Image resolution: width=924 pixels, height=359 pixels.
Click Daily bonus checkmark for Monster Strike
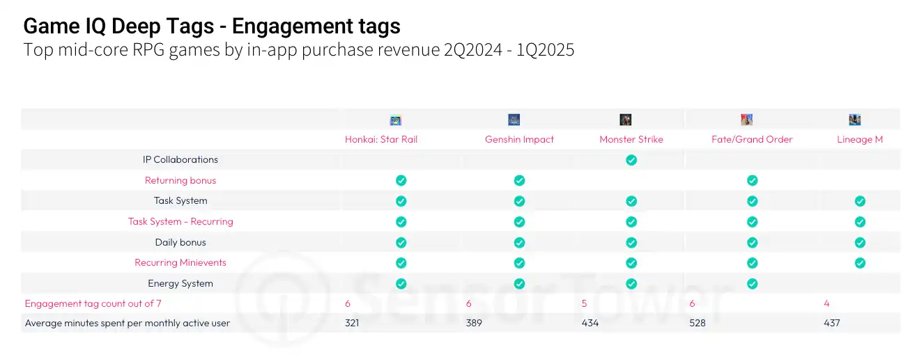[x=631, y=243]
